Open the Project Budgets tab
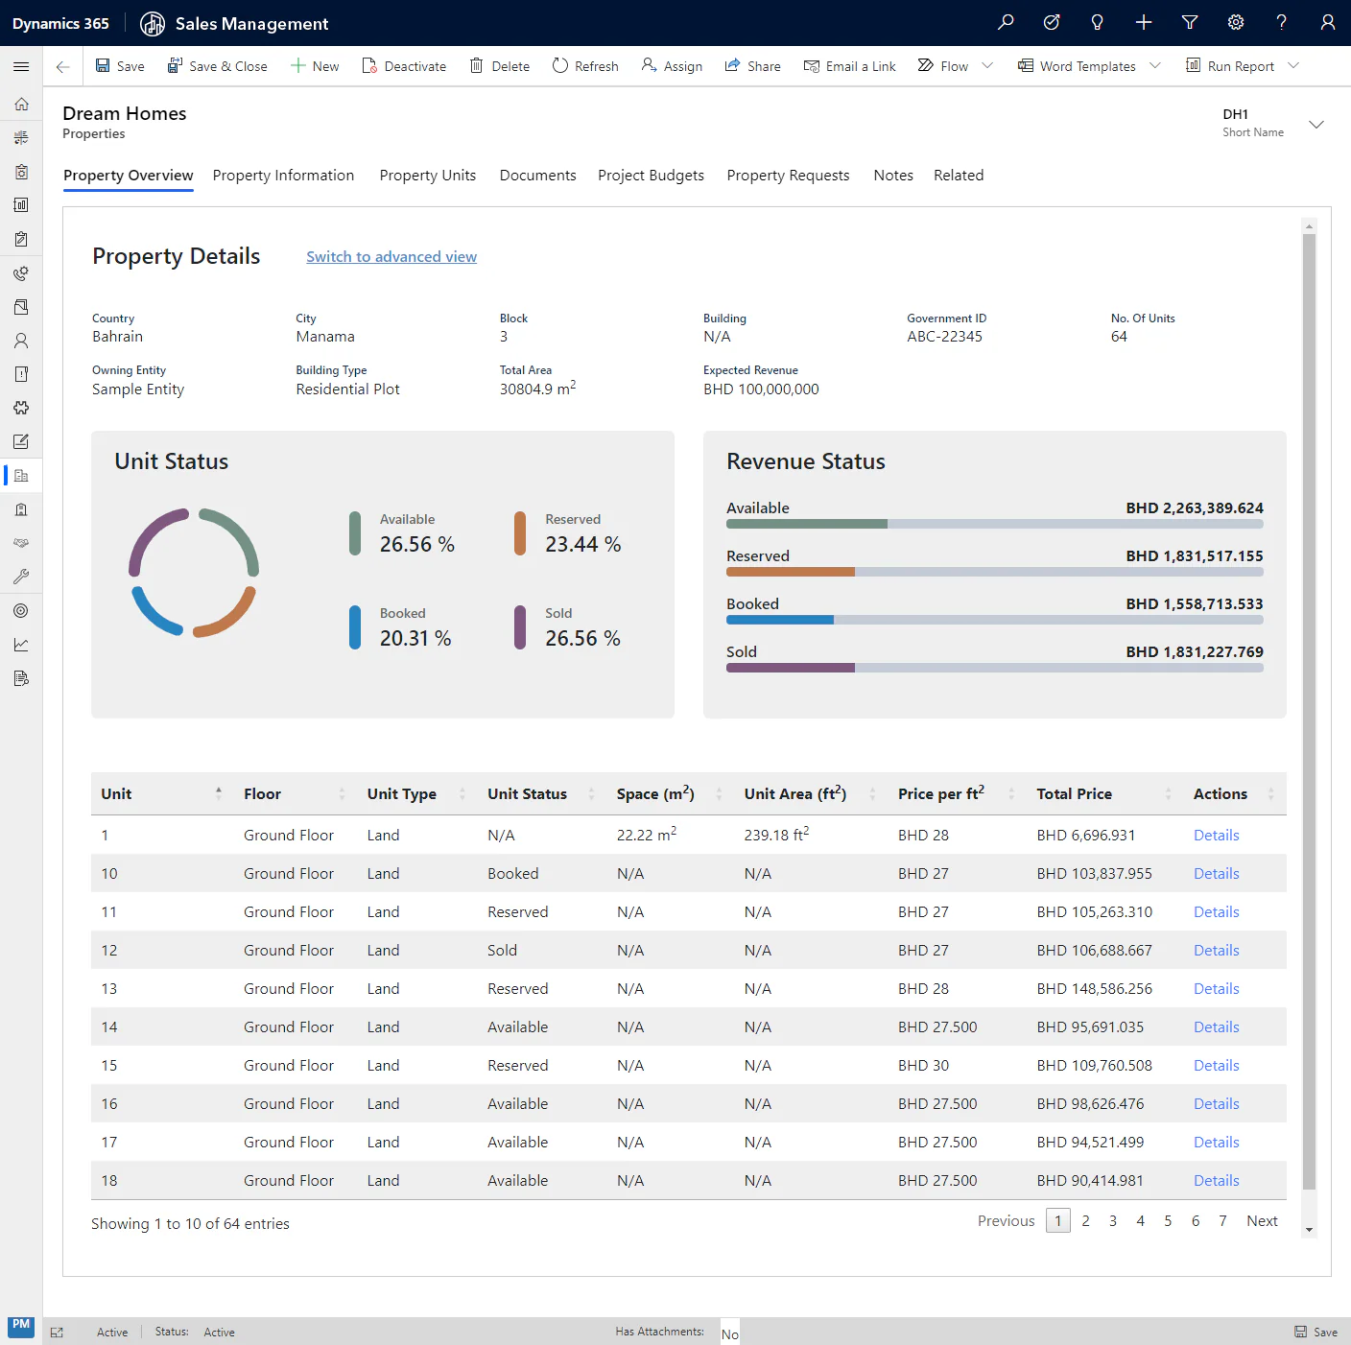The height and width of the screenshot is (1345, 1351). coord(651,176)
